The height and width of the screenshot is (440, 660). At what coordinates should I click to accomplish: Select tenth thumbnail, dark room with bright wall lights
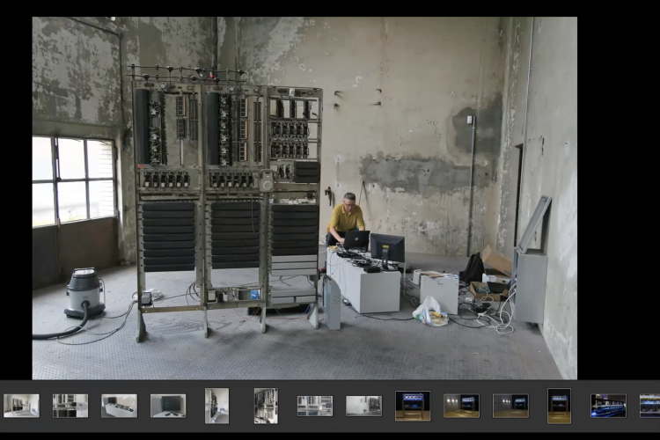[x=461, y=406]
